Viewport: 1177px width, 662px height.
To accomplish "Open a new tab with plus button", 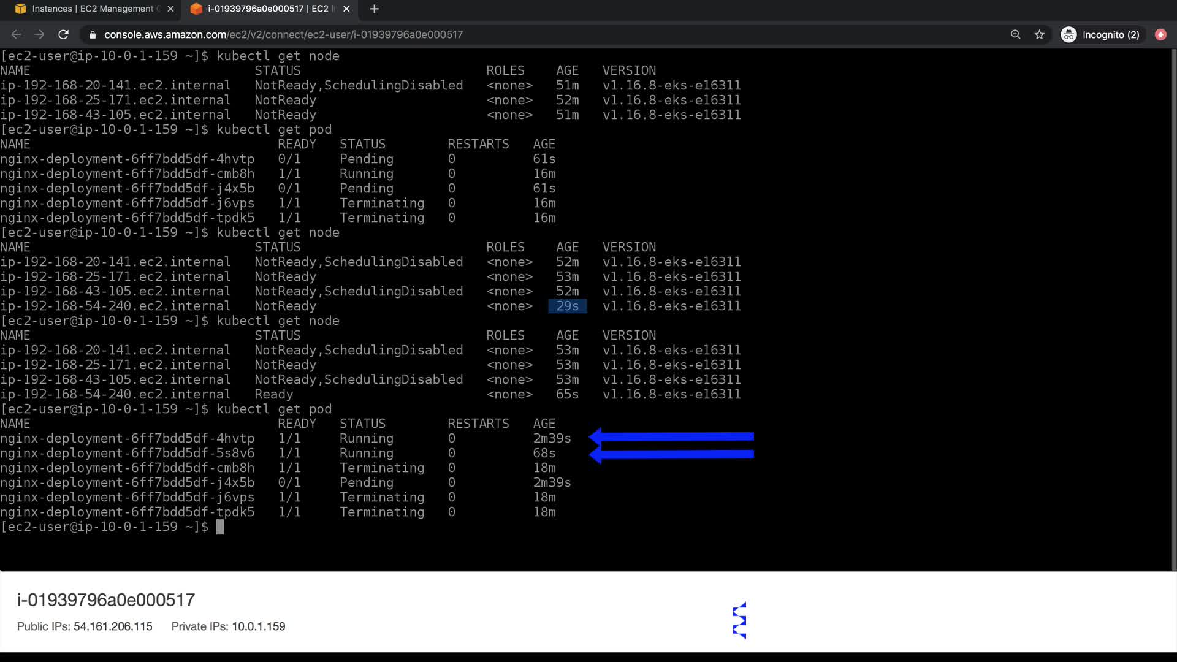I will click(375, 9).
